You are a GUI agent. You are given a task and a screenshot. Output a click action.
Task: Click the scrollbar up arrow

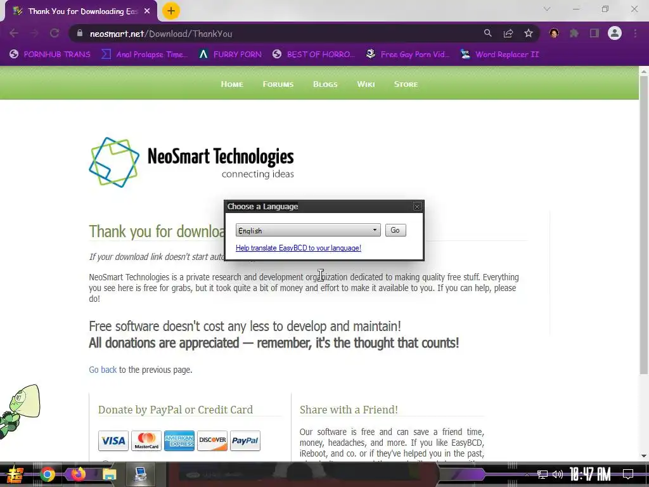[644, 71]
